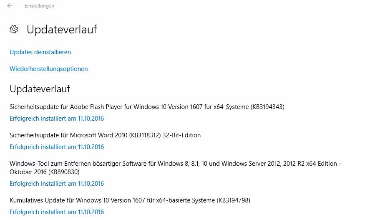This screenshot has width=380, height=220.
Task: Click the large Updateverlauf page heading
Action: (x=62, y=30)
